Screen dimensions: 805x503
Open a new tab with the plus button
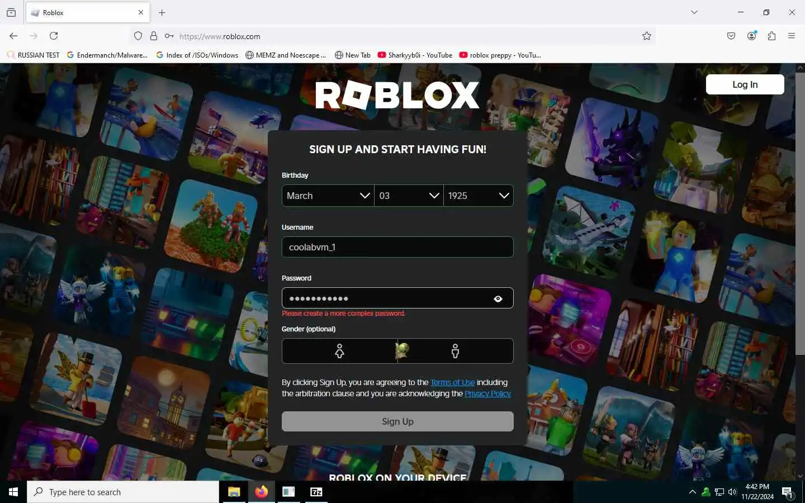(162, 12)
